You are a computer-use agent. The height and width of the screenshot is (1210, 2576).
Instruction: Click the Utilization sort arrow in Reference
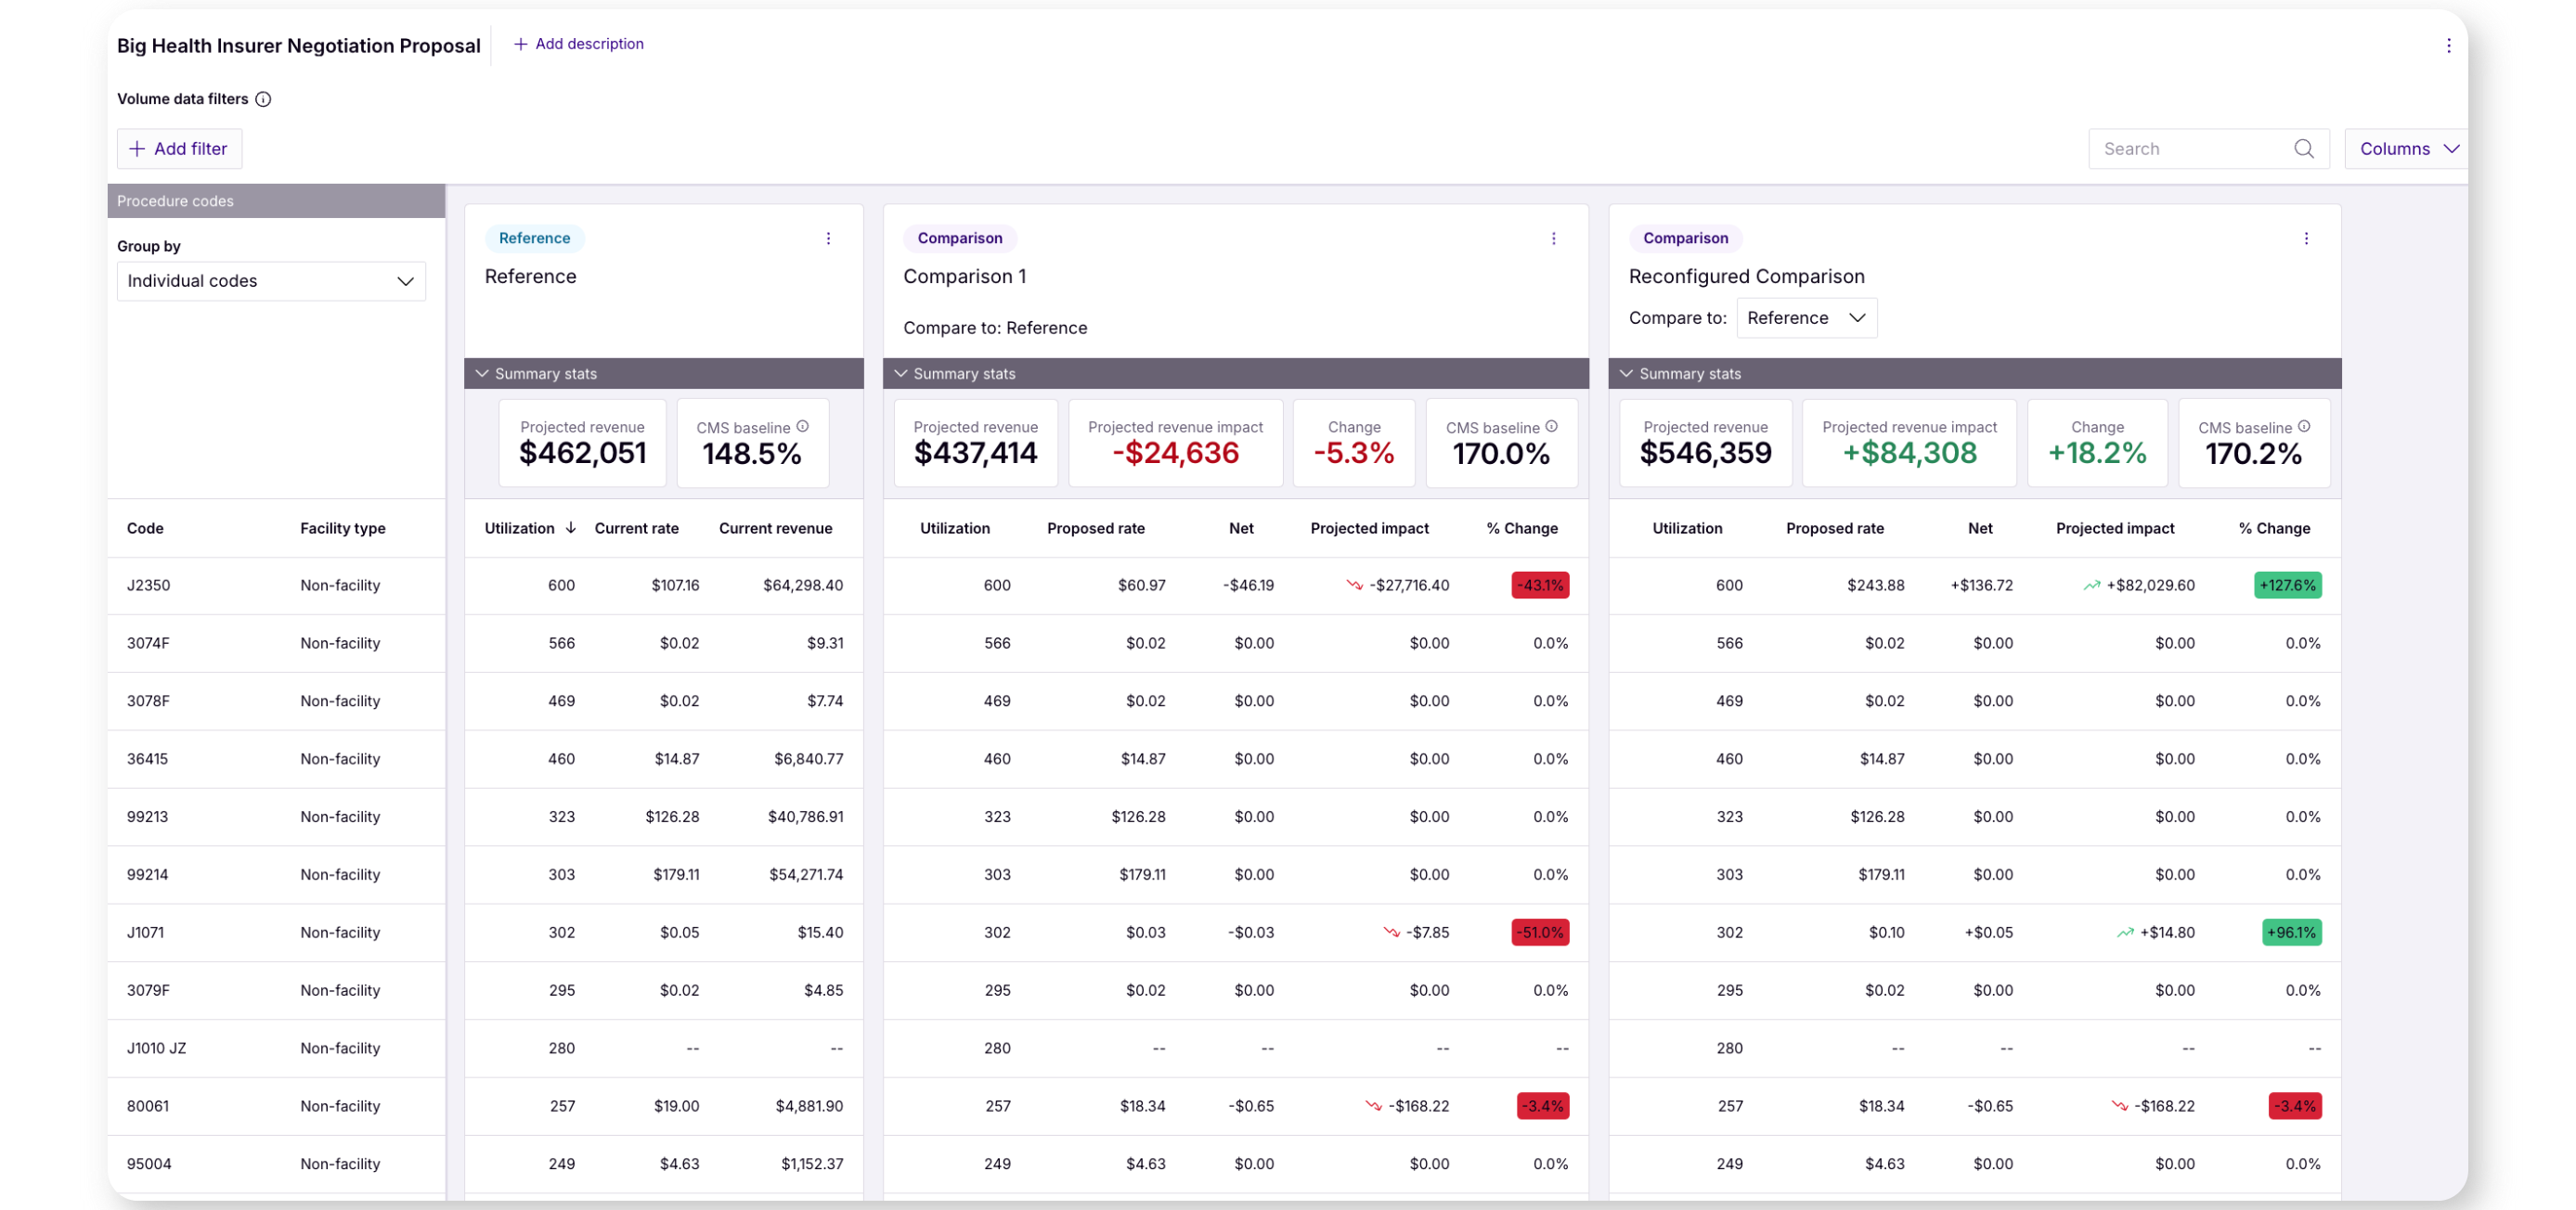(x=570, y=527)
